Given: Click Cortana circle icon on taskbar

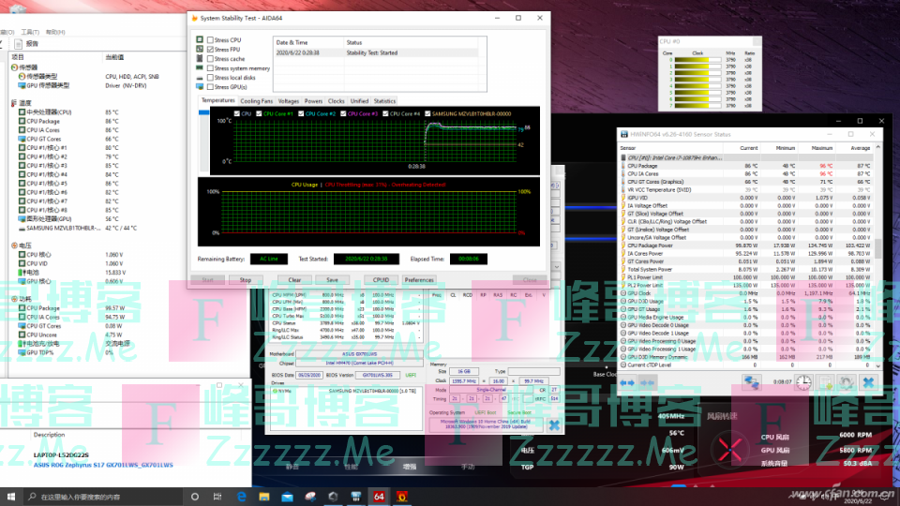Looking at the screenshot, I should (x=195, y=497).
